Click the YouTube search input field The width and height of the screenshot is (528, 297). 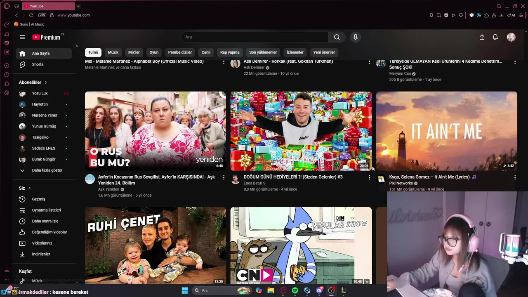coord(255,37)
